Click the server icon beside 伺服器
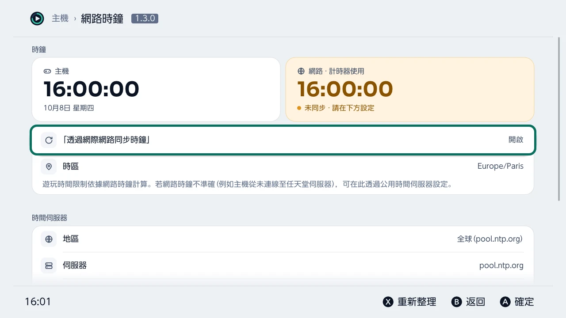The image size is (566, 318). click(x=49, y=265)
